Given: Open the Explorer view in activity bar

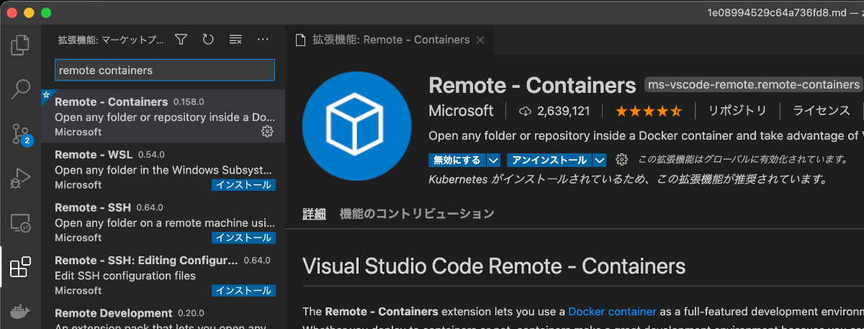Looking at the screenshot, I should 21,45.
